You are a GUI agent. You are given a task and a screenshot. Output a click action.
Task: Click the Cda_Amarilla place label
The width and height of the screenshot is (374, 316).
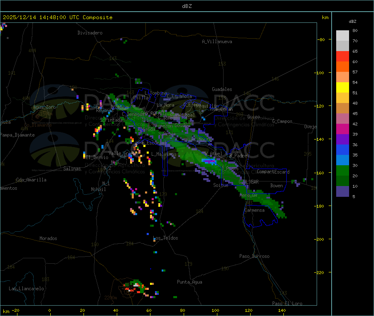pyautogui.click(x=31, y=180)
